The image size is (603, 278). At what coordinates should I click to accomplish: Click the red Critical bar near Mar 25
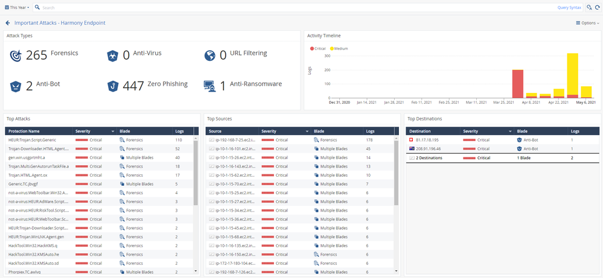point(518,84)
